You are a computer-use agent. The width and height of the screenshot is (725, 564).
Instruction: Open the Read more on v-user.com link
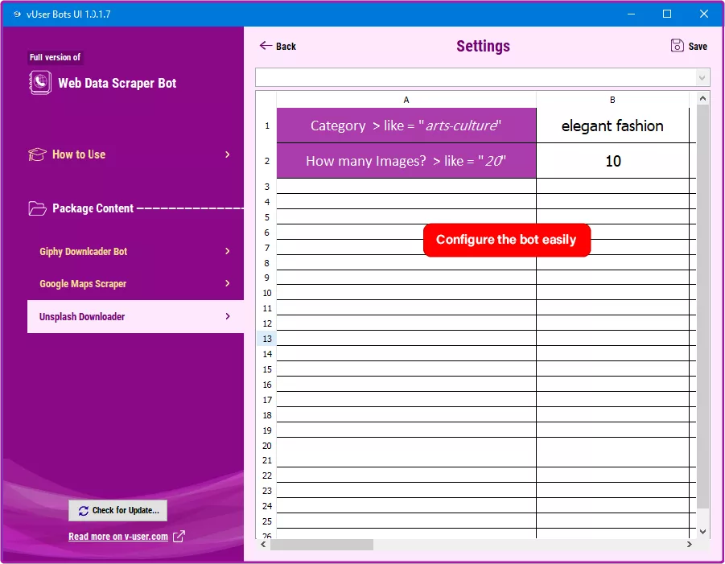(118, 537)
